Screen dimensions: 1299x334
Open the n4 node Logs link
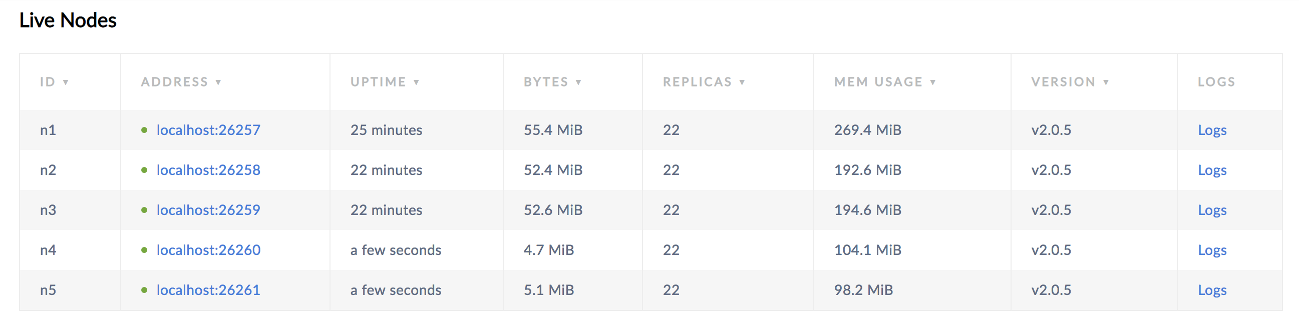pos(1212,250)
